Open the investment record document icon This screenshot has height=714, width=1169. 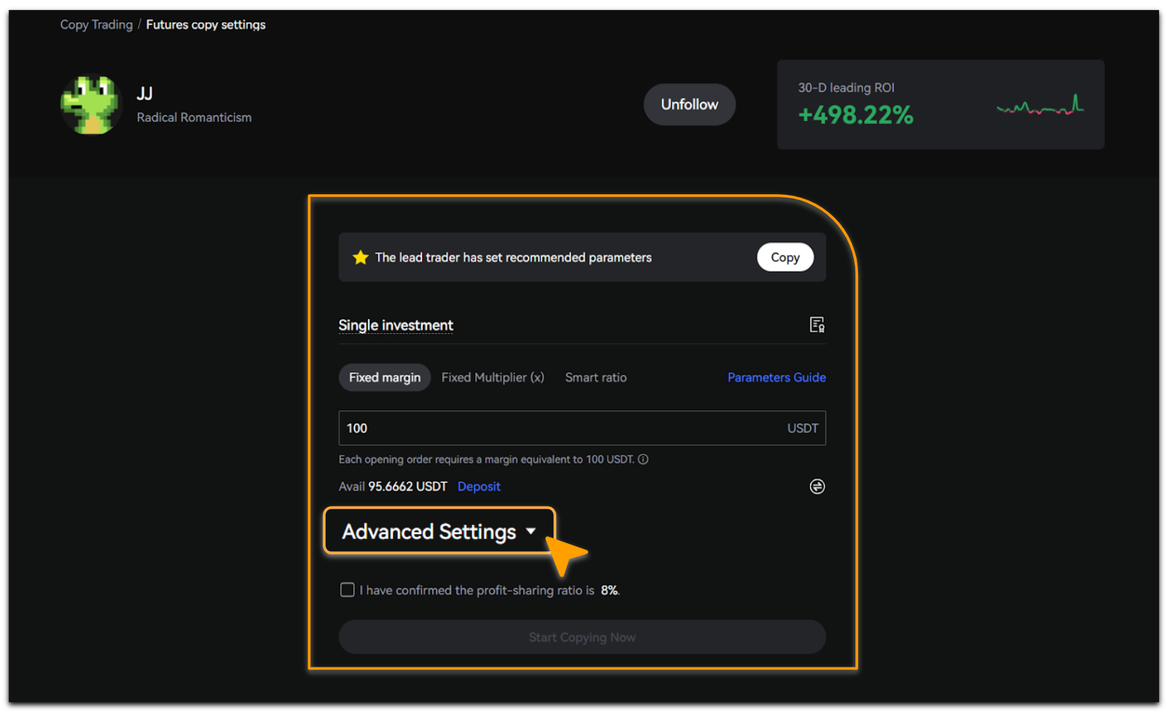[x=817, y=324]
